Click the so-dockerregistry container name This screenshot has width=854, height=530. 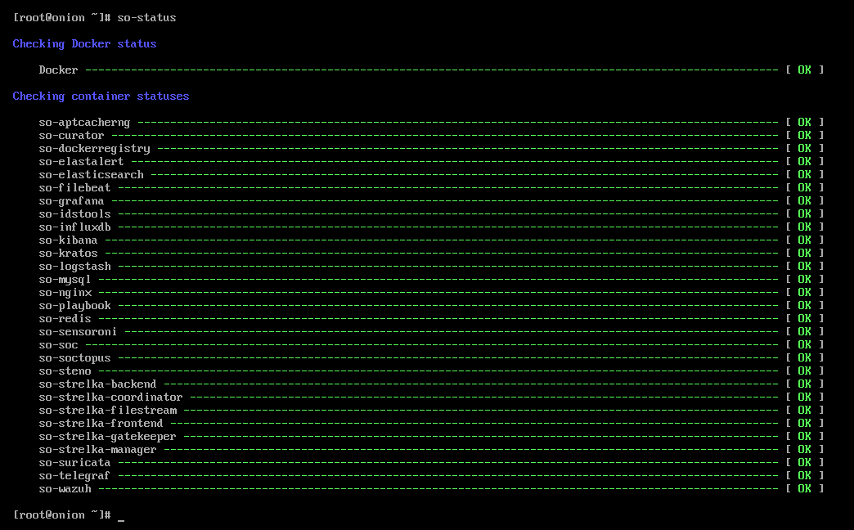[x=94, y=149]
